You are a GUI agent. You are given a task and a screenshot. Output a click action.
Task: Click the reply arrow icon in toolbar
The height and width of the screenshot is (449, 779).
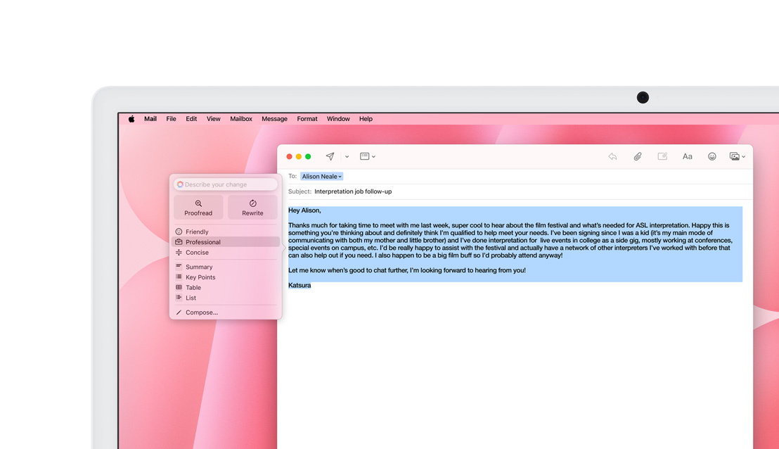click(612, 156)
